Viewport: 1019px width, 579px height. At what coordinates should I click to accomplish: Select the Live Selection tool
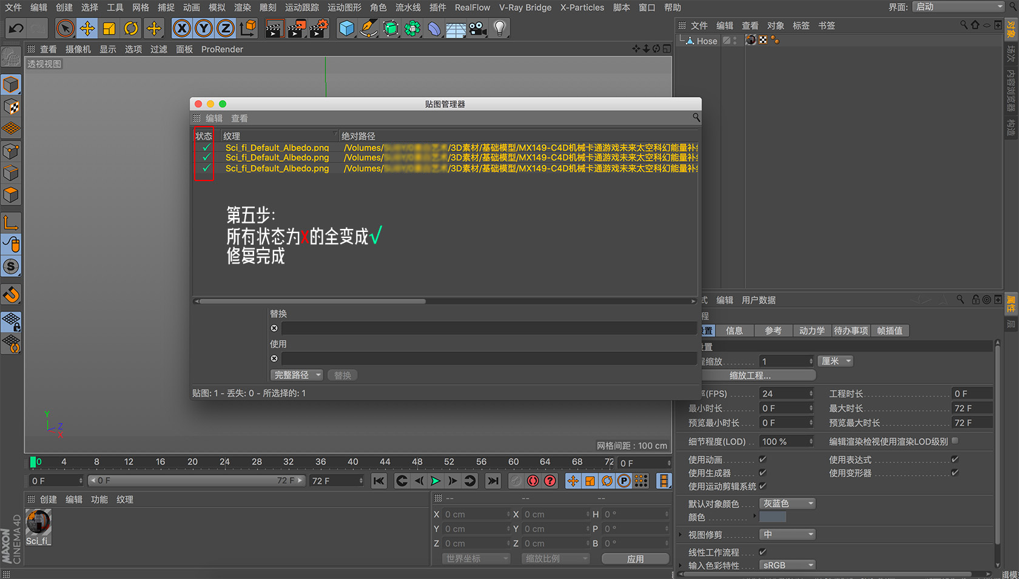pyautogui.click(x=65, y=28)
